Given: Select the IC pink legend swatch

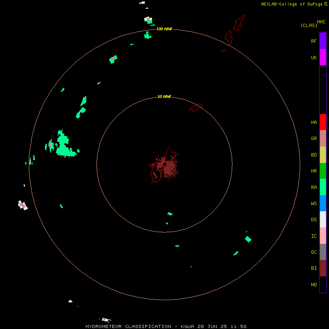Looking at the screenshot, I should tap(323, 236).
